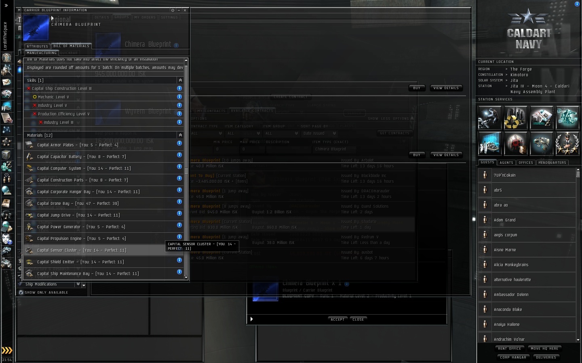The height and width of the screenshot is (363, 582).
Task: Open the Item Group dropdown
Action: click(281, 134)
